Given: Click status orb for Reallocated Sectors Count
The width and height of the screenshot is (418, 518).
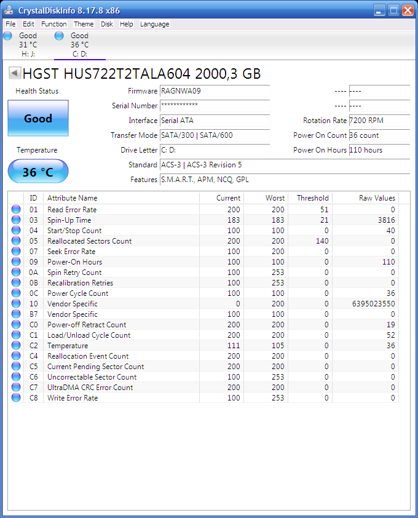Looking at the screenshot, I should [x=16, y=241].
